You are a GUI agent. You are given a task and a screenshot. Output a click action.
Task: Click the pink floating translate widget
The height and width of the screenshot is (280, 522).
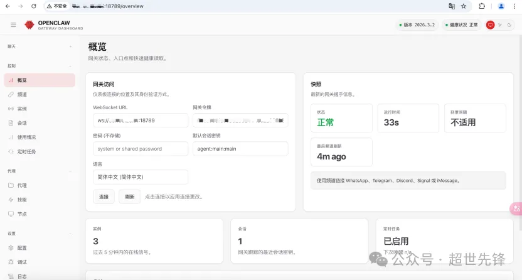(516, 209)
